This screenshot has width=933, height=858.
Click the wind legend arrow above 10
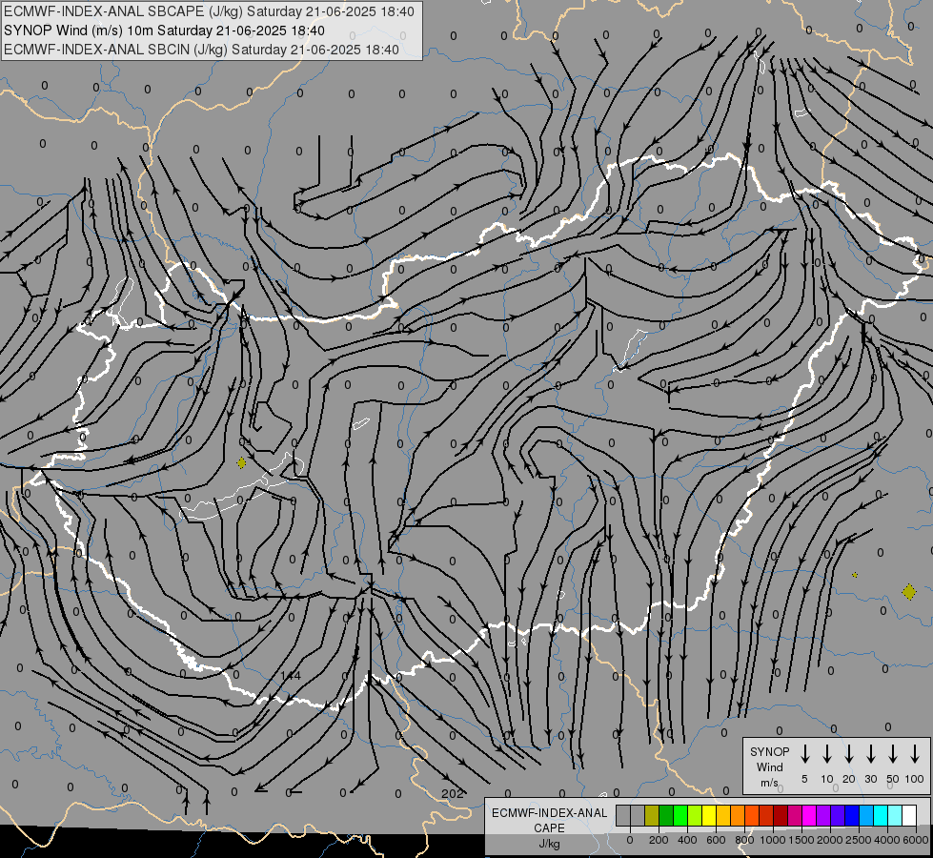pyautogui.click(x=827, y=754)
